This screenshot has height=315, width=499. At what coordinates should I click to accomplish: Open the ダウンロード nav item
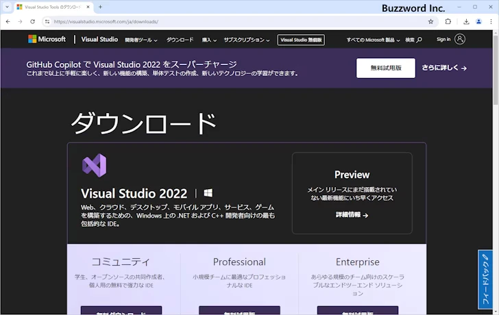click(x=180, y=40)
